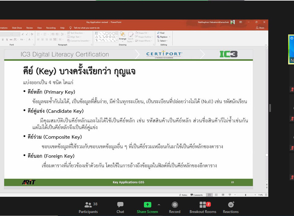Justify text alignment
The image size is (294, 216).
51,39
